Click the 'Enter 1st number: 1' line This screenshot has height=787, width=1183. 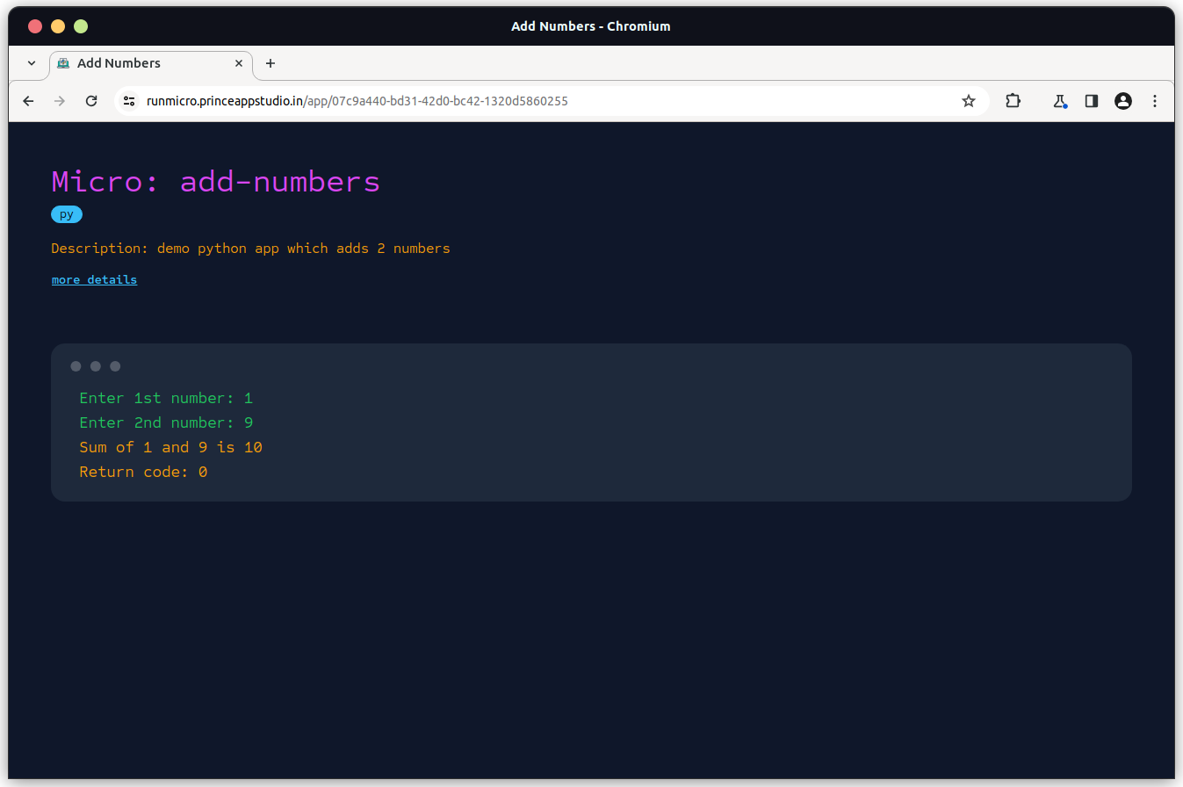[x=166, y=398]
